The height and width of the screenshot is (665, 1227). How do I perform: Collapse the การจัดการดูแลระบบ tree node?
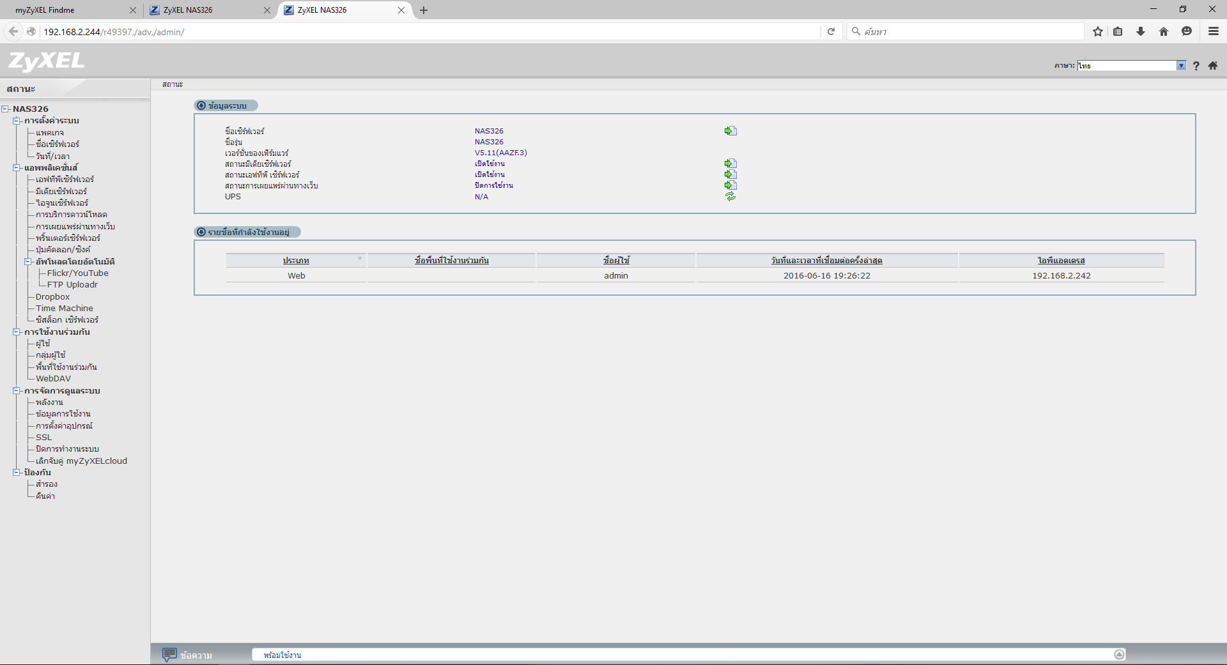pyautogui.click(x=17, y=391)
